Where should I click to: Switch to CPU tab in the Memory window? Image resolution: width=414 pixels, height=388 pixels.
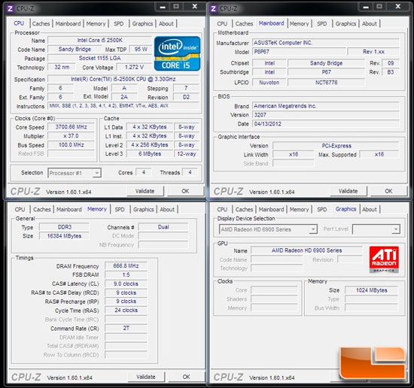20,210
